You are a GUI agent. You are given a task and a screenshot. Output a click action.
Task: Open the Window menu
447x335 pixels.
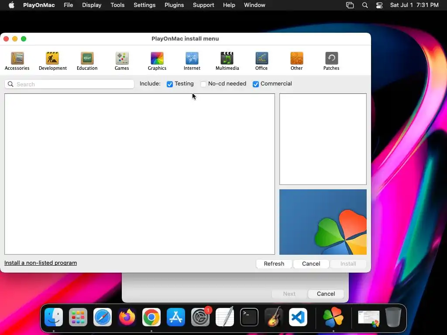click(254, 5)
